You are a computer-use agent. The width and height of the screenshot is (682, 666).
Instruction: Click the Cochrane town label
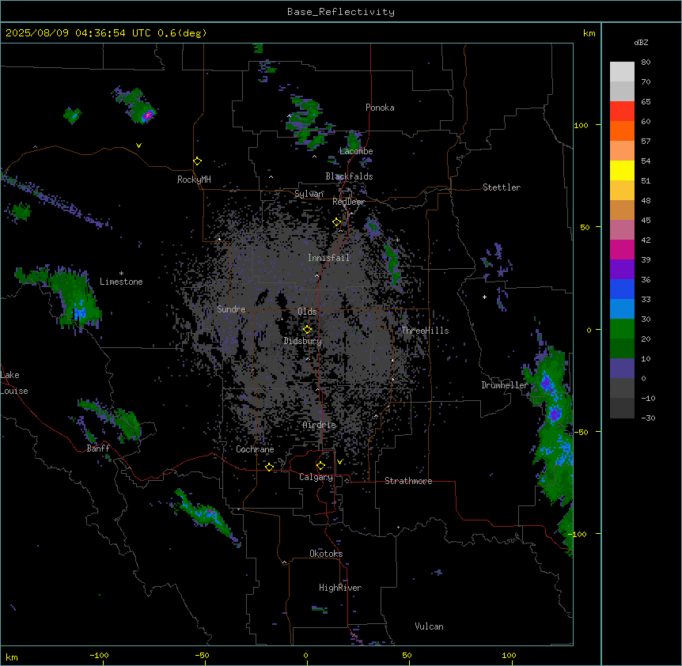click(x=255, y=449)
